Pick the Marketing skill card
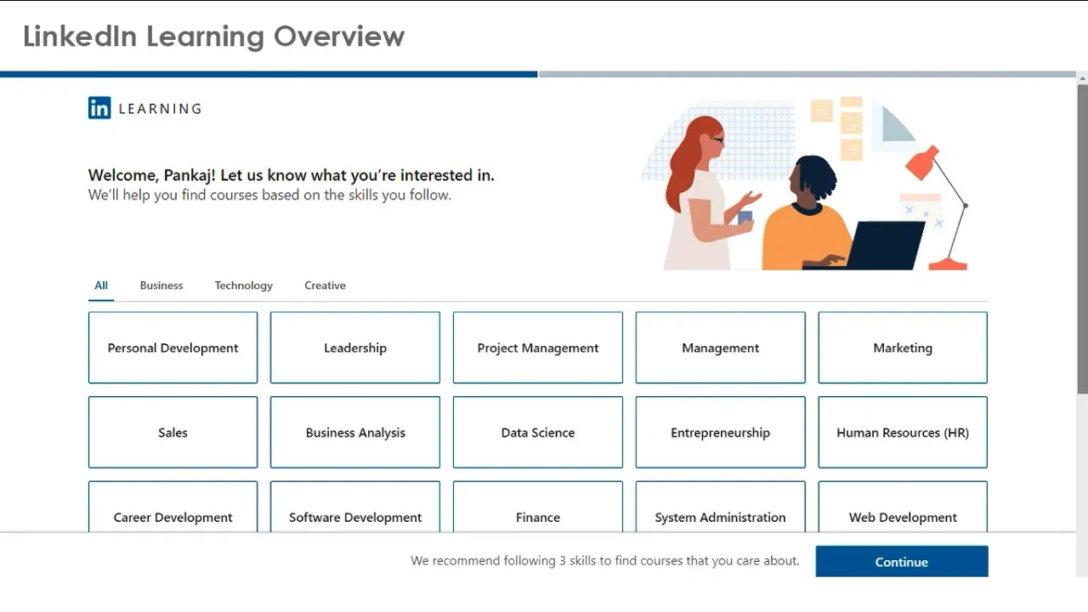This screenshot has height=612, width=1088. click(x=903, y=348)
